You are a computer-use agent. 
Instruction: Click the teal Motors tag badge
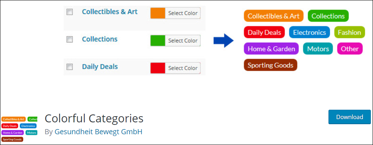[x=318, y=49]
